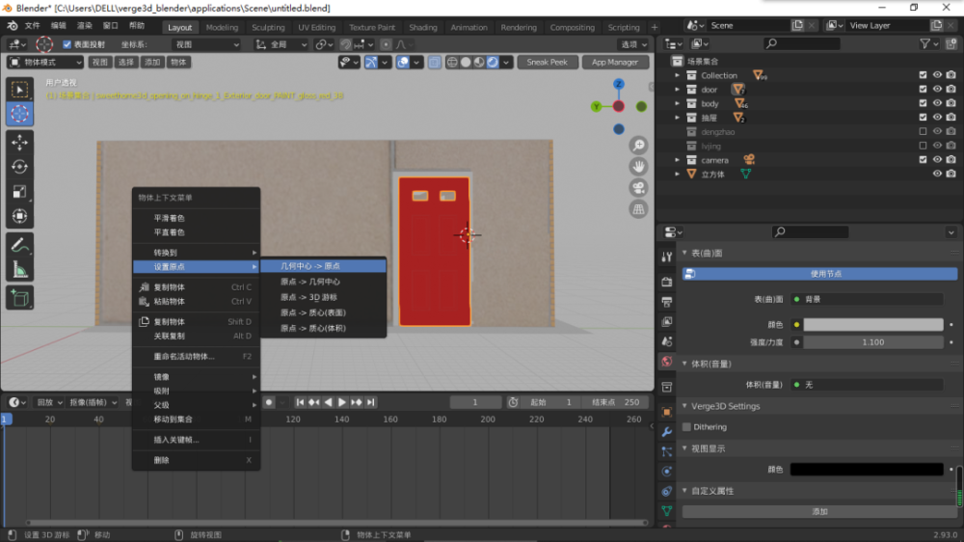Click the App Manager button

click(x=614, y=62)
